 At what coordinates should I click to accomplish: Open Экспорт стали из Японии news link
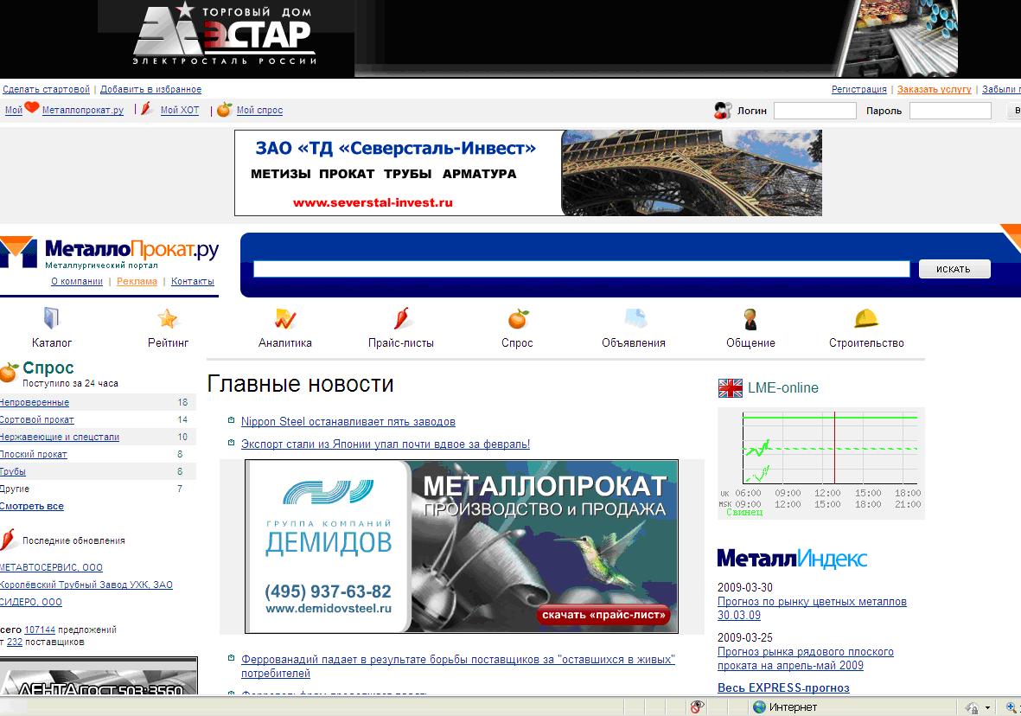pos(386,444)
